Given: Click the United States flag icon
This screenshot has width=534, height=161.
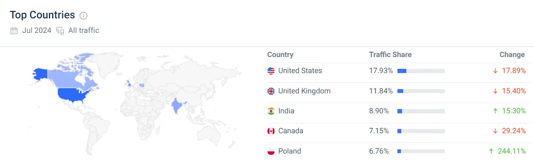Looking at the screenshot, I should click(x=271, y=71).
